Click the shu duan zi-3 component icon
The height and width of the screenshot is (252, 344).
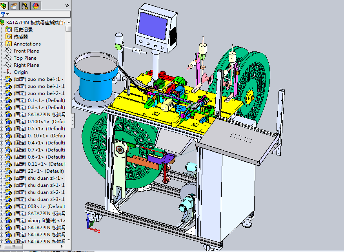click(9, 199)
